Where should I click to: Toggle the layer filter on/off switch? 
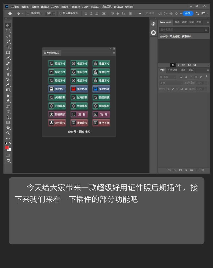[207, 76]
